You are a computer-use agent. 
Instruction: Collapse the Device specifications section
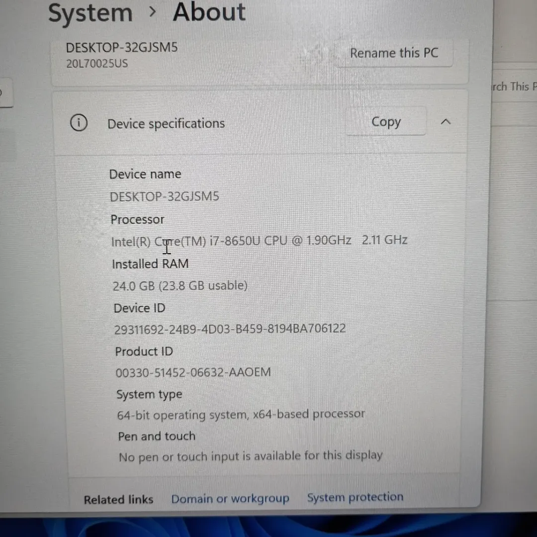coord(446,121)
